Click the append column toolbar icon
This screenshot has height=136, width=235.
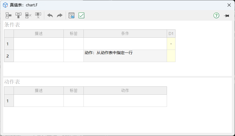18,15
